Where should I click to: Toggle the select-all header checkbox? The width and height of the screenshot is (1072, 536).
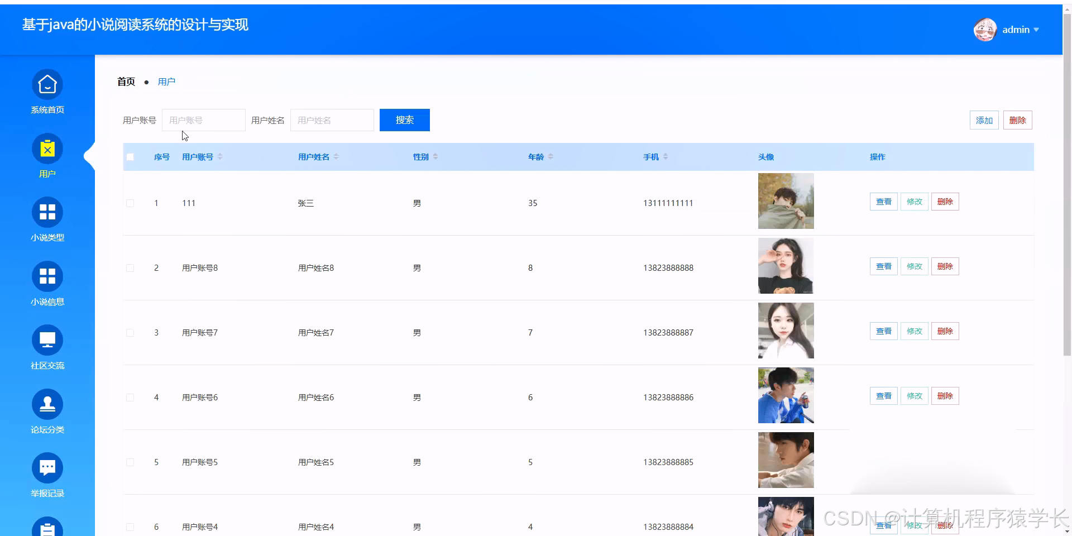click(x=130, y=157)
